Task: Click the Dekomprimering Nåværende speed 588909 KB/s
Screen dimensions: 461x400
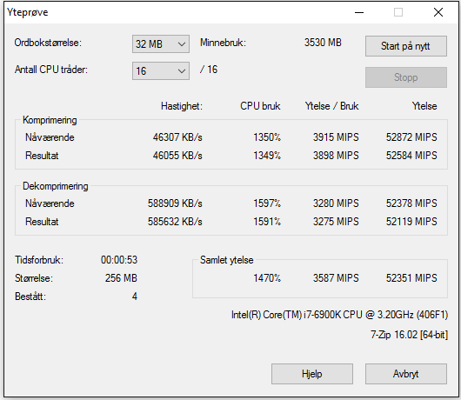Action: click(x=175, y=203)
